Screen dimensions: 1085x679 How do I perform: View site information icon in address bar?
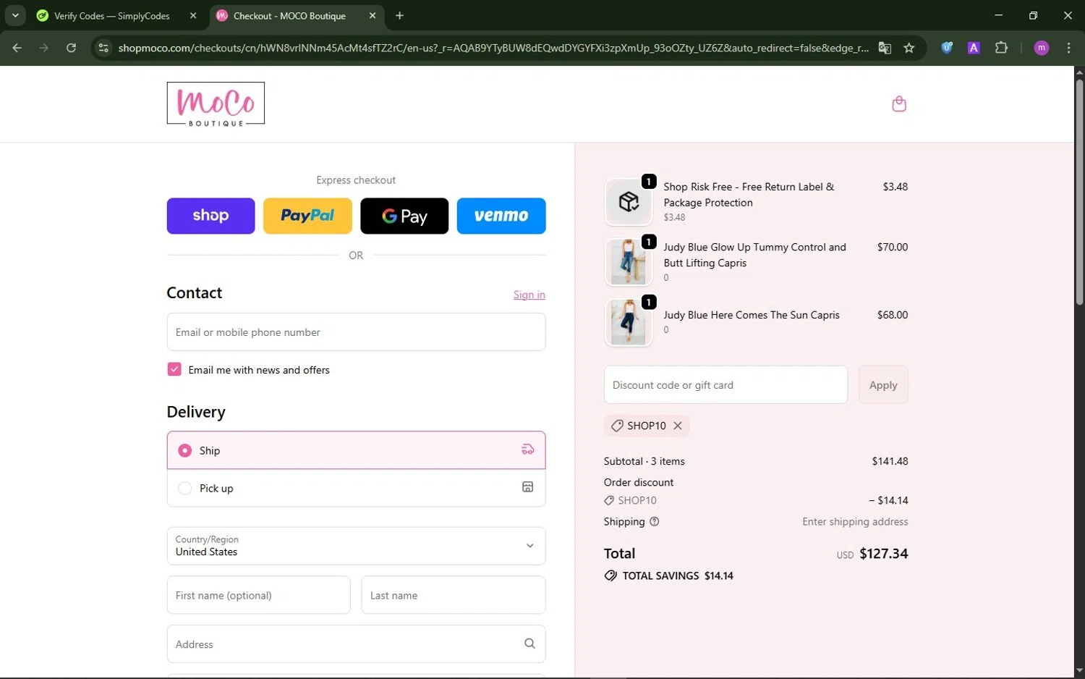tap(103, 48)
